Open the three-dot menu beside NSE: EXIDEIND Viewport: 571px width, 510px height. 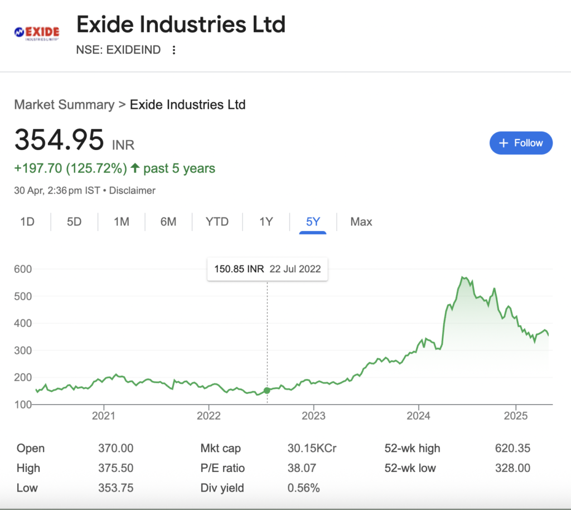coord(174,50)
